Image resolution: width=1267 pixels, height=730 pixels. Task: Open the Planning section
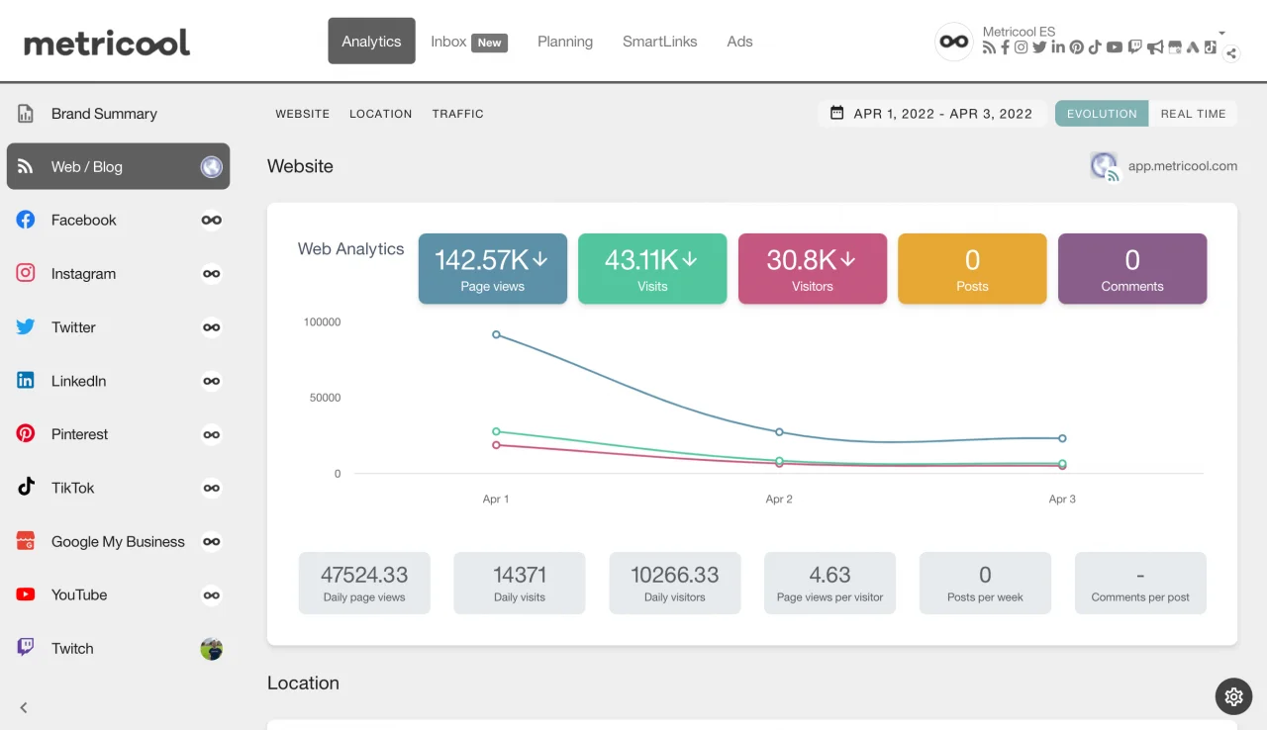pos(565,42)
